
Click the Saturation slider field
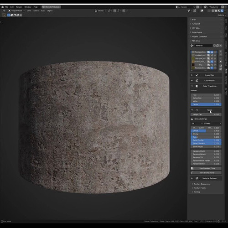(x=206, y=98)
